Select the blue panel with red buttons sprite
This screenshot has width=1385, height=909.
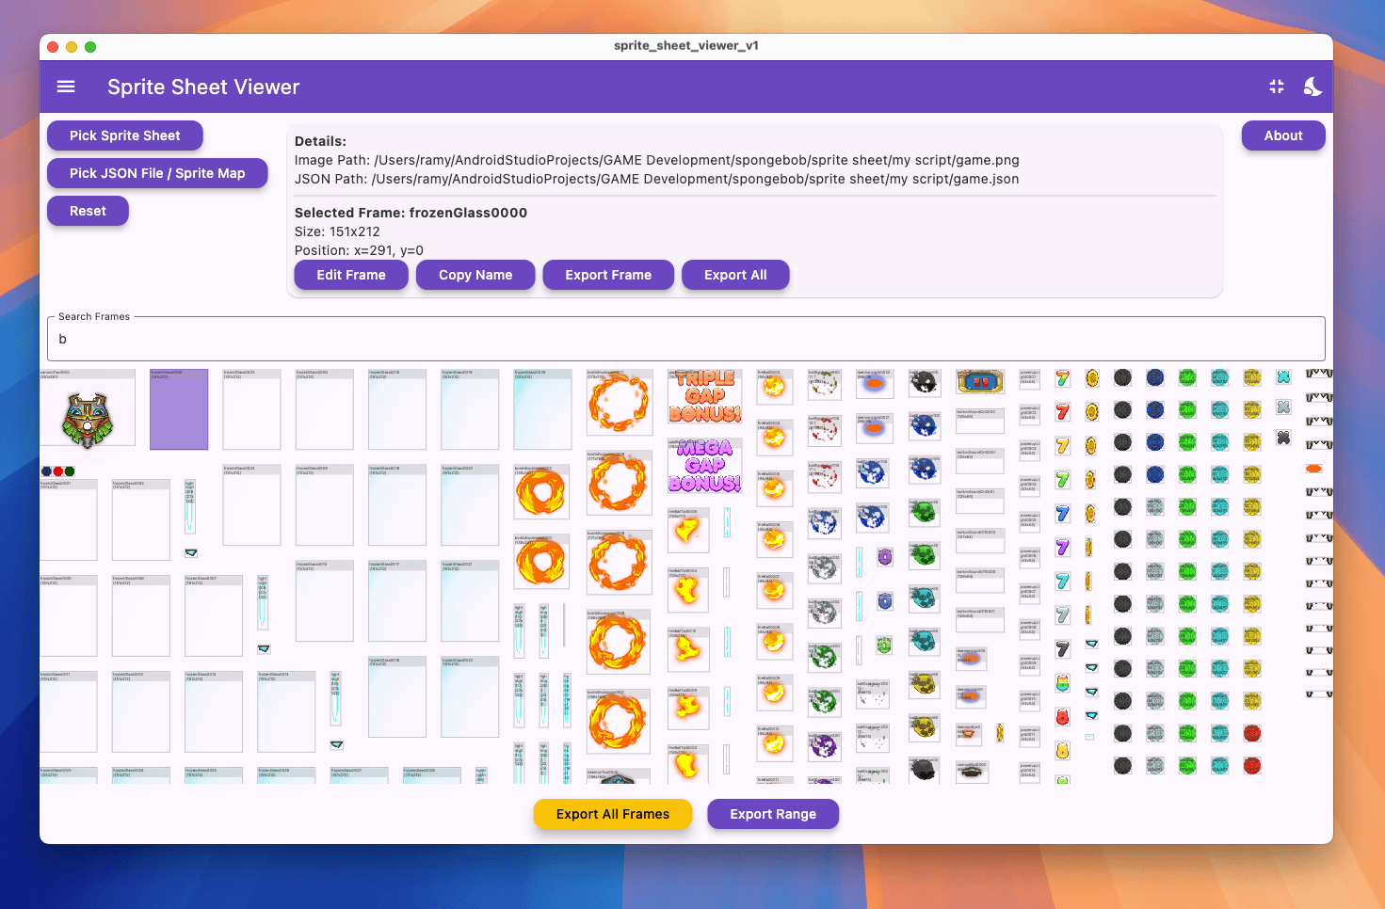[980, 381]
